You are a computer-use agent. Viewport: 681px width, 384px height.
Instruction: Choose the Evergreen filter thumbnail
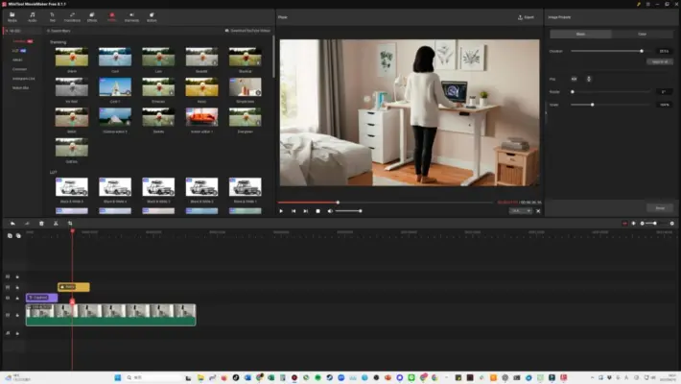tap(246, 117)
